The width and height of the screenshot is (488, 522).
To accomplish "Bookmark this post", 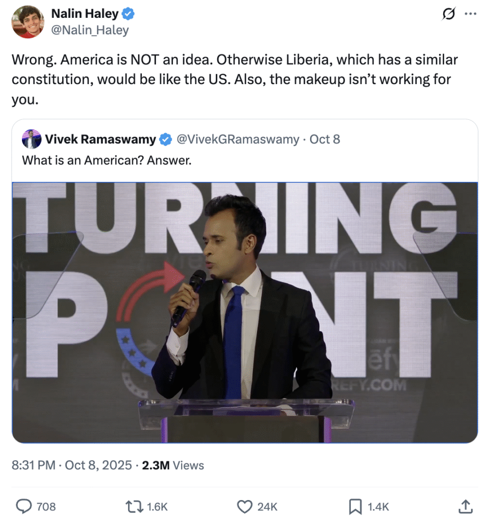I will (355, 506).
